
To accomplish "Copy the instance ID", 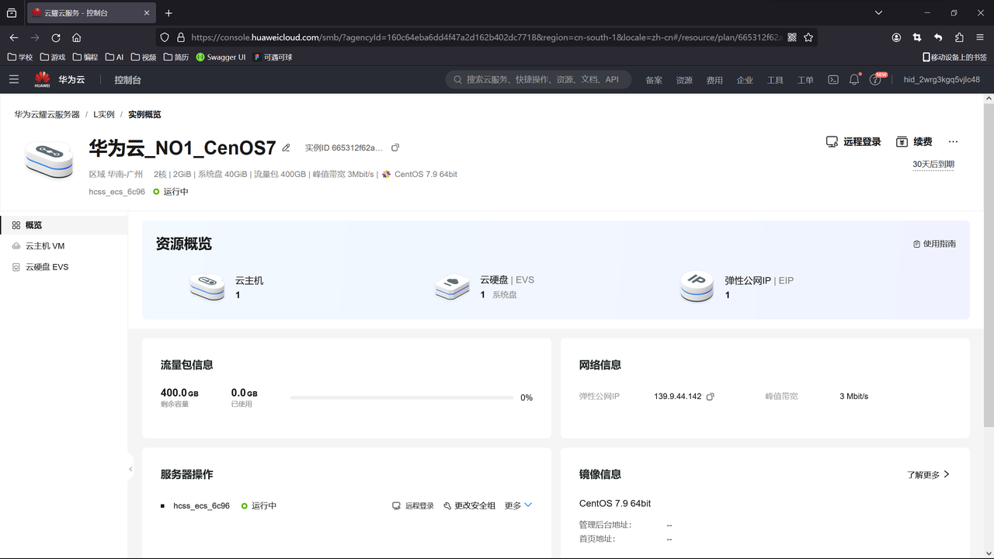I will tap(395, 148).
